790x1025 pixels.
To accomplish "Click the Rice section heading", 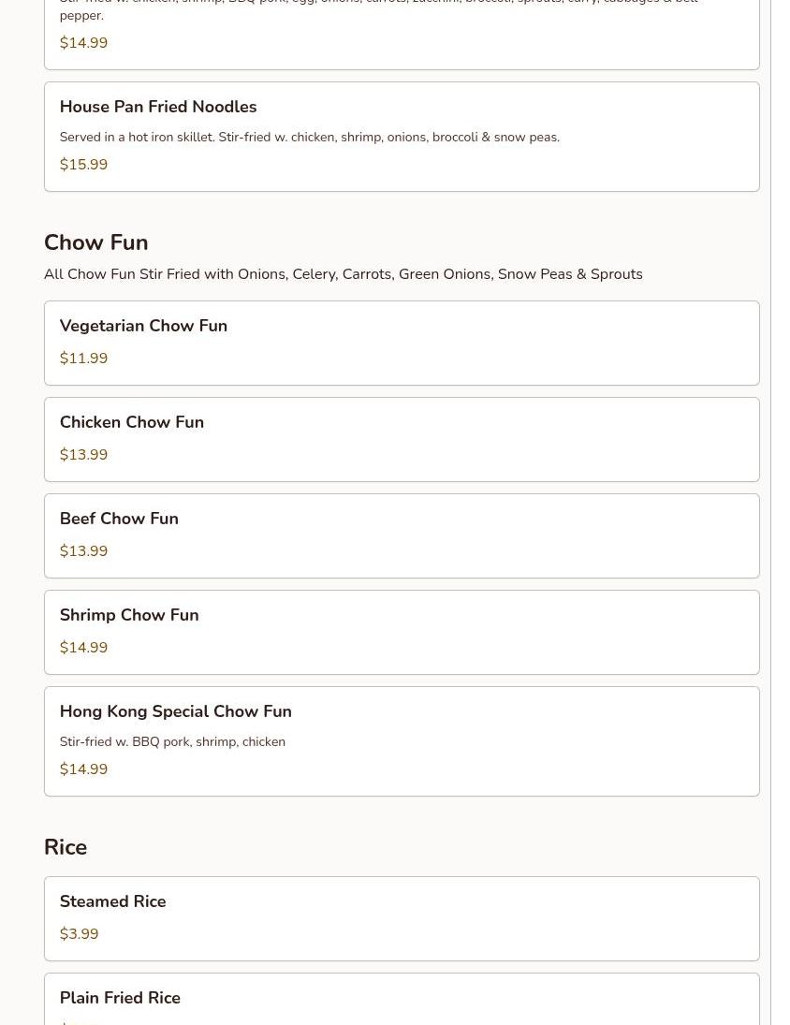I will click(x=66, y=847).
